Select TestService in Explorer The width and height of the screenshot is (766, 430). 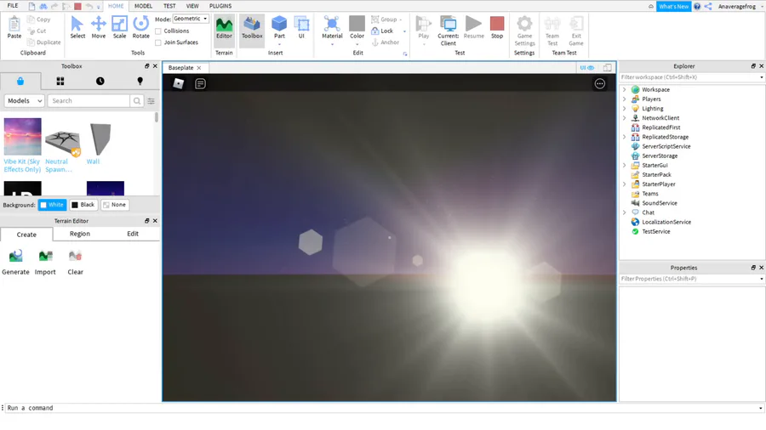point(655,232)
